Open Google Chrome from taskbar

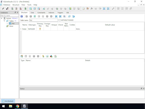(x=18, y=106)
